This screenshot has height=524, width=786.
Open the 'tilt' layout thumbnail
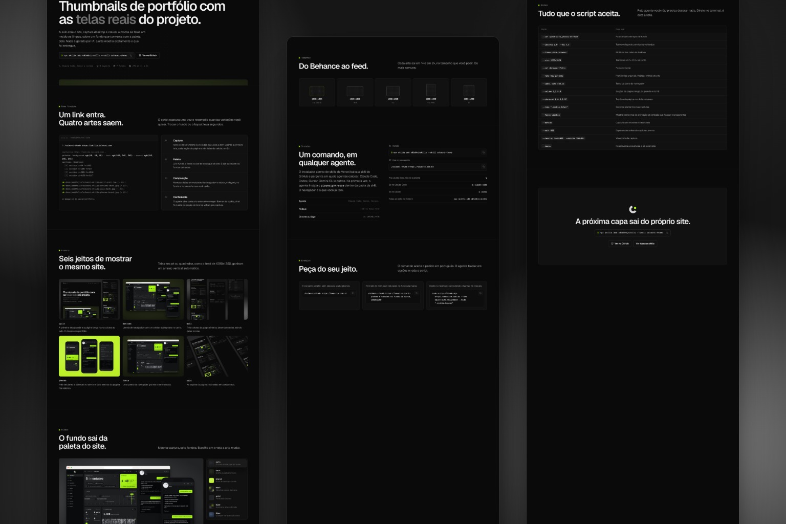(x=217, y=356)
